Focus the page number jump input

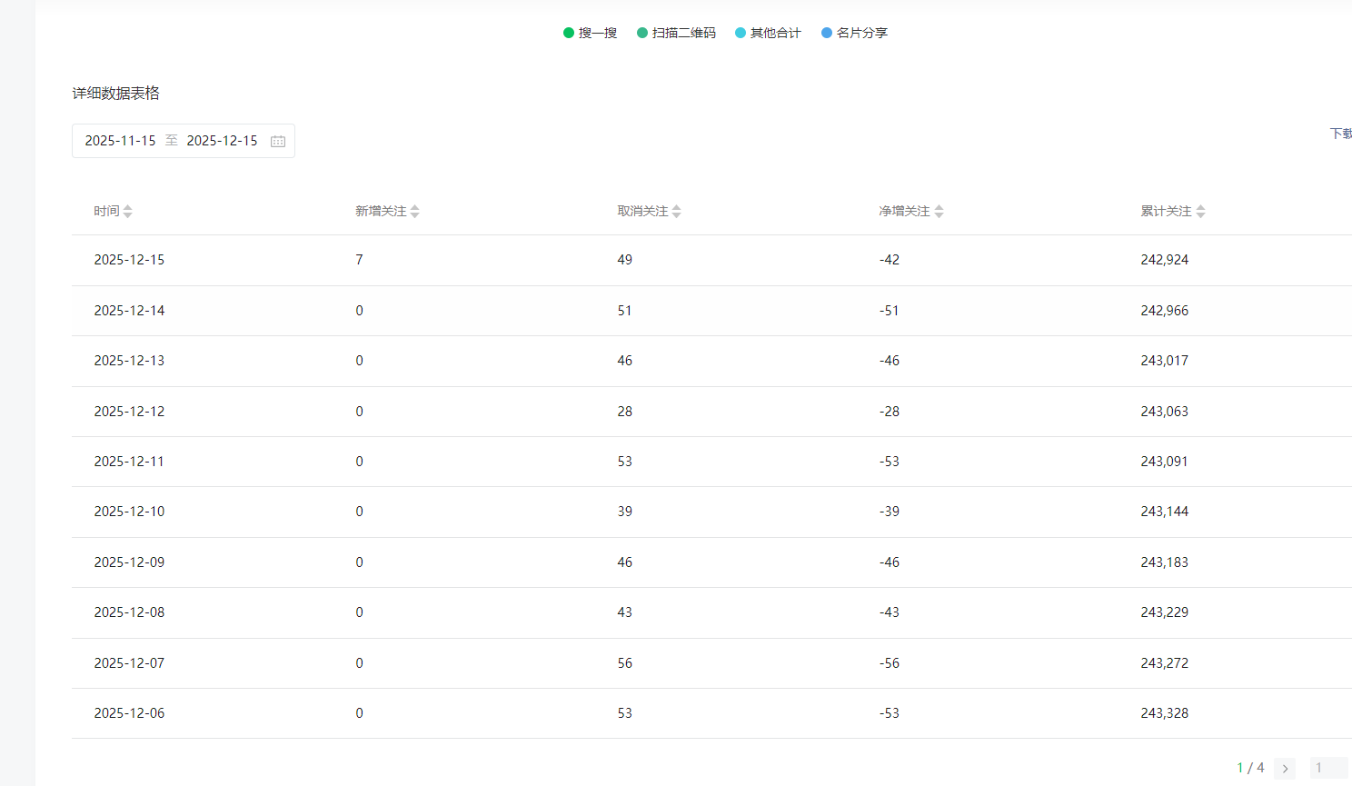(1327, 768)
